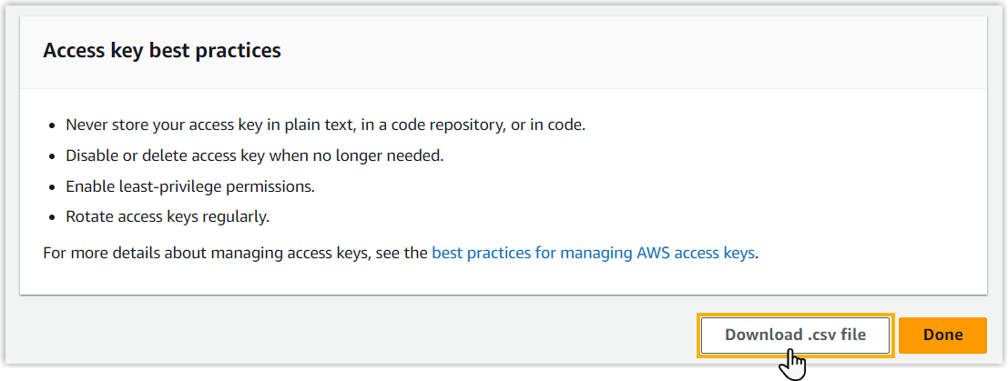Click bullet dot before "Rotate access keys" item
1008x381 pixels.
[x=52, y=218]
